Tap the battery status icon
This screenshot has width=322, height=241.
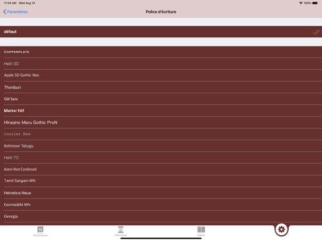(315, 3)
